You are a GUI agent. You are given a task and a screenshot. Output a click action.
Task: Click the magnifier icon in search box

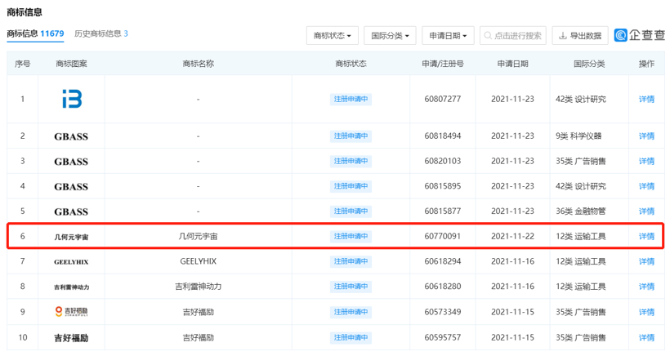[x=488, y=36]
